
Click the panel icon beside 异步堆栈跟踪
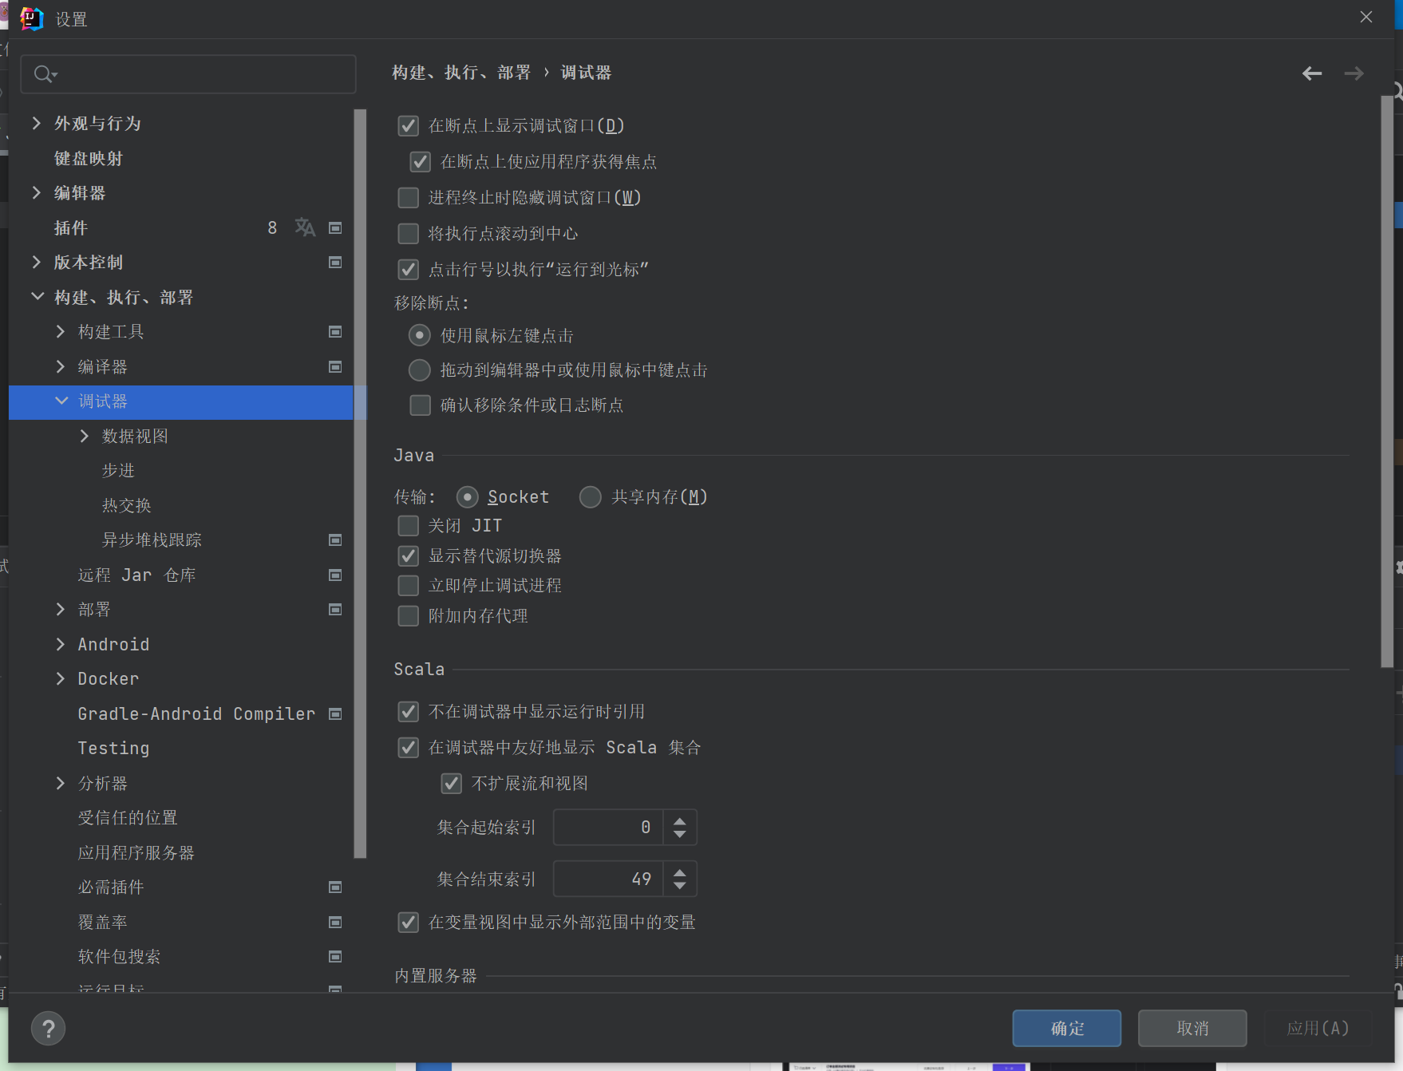(335, 539)
